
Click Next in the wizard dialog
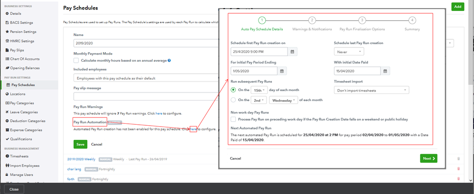tap(428, 158)
